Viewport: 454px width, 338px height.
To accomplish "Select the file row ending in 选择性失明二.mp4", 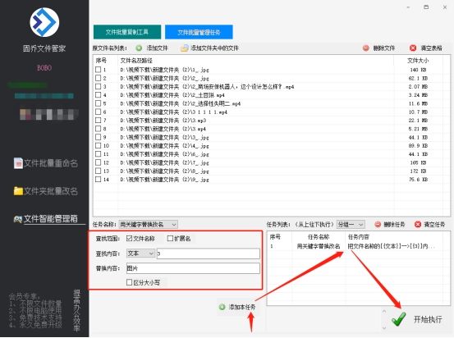I will point(272,103).
